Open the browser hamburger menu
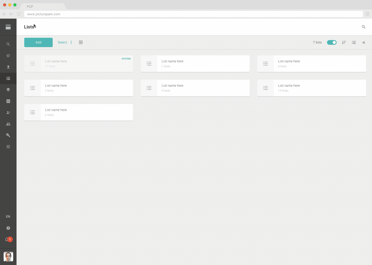 point(367,14)
